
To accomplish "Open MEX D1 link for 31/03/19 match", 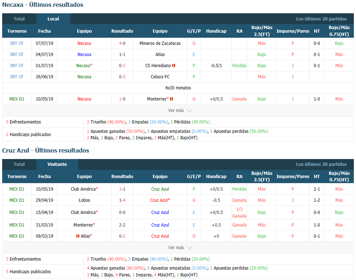I will [x=17, y=225].
